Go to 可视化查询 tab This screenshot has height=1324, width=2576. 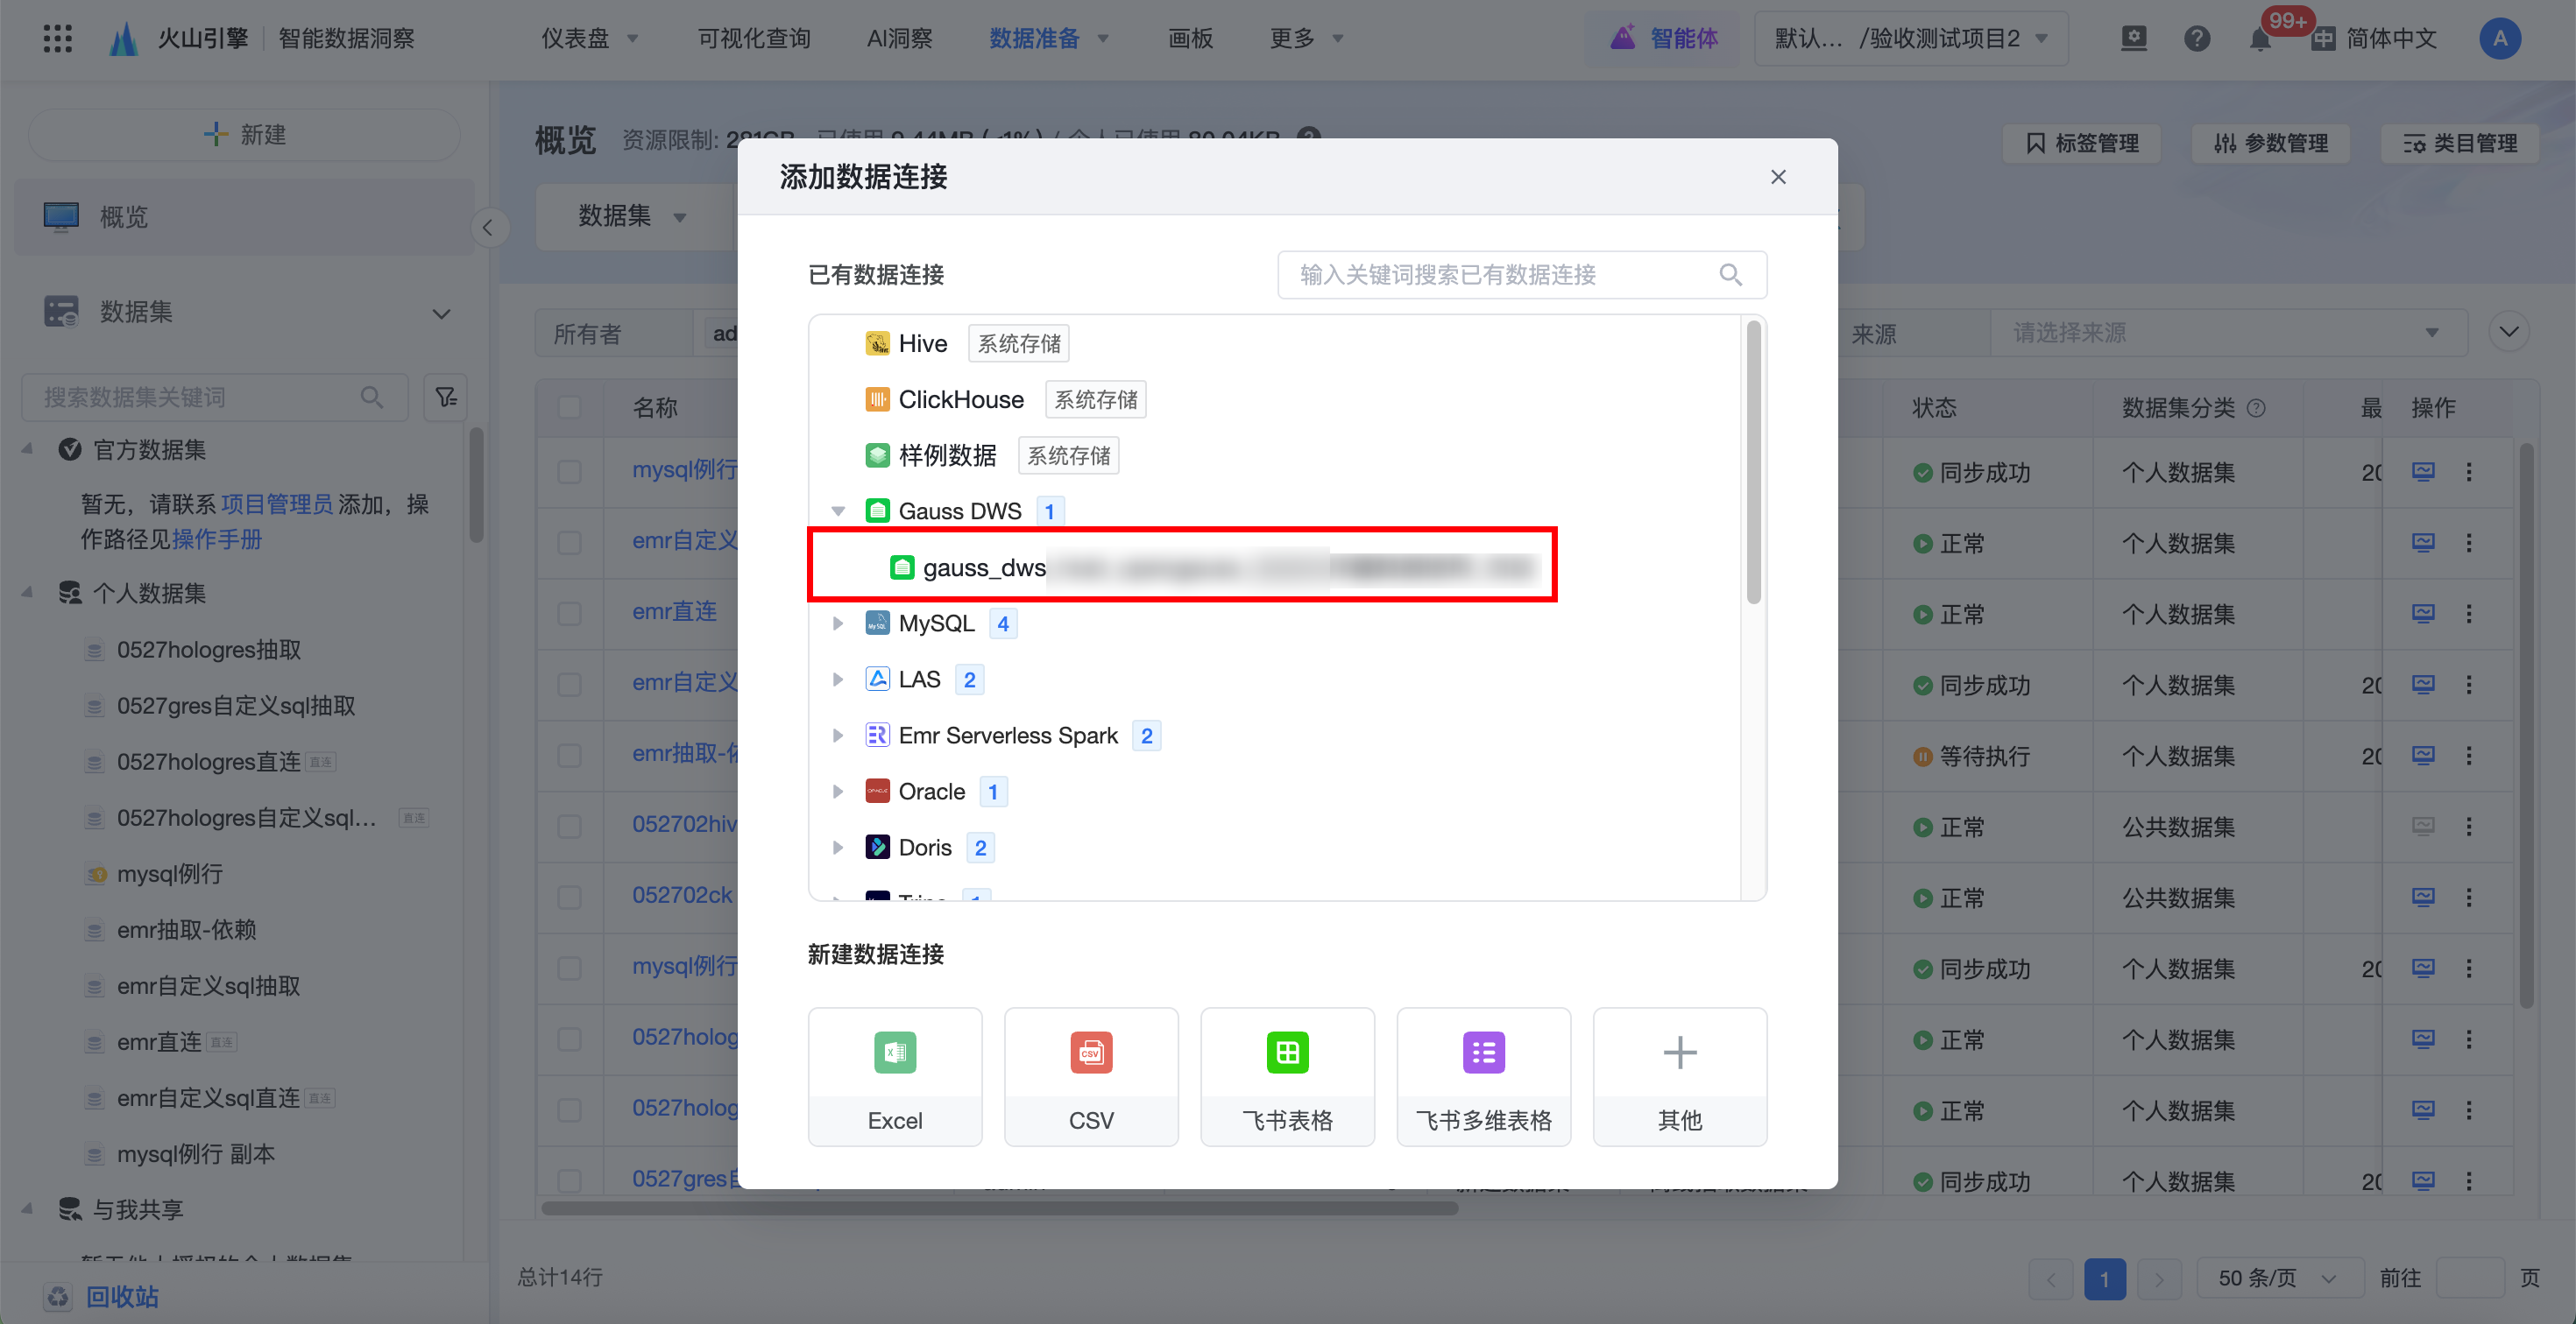click(753, 38)
